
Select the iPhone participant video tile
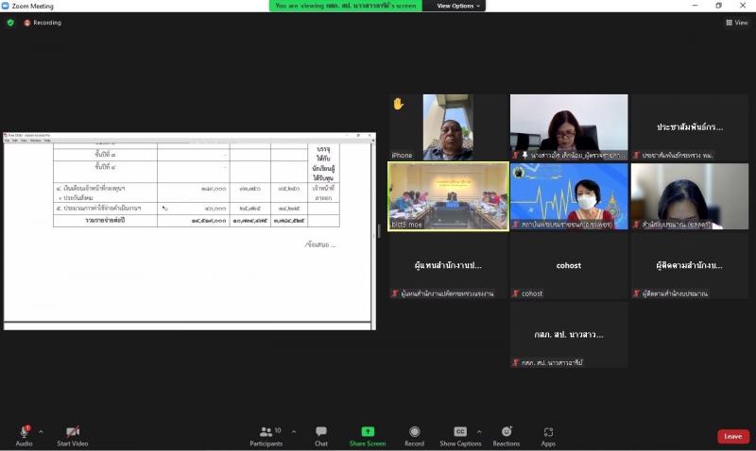[x=448, y=127]
